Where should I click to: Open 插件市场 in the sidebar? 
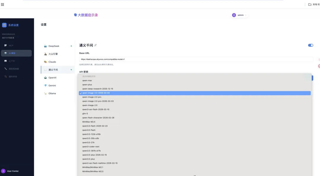pos(16,76)
